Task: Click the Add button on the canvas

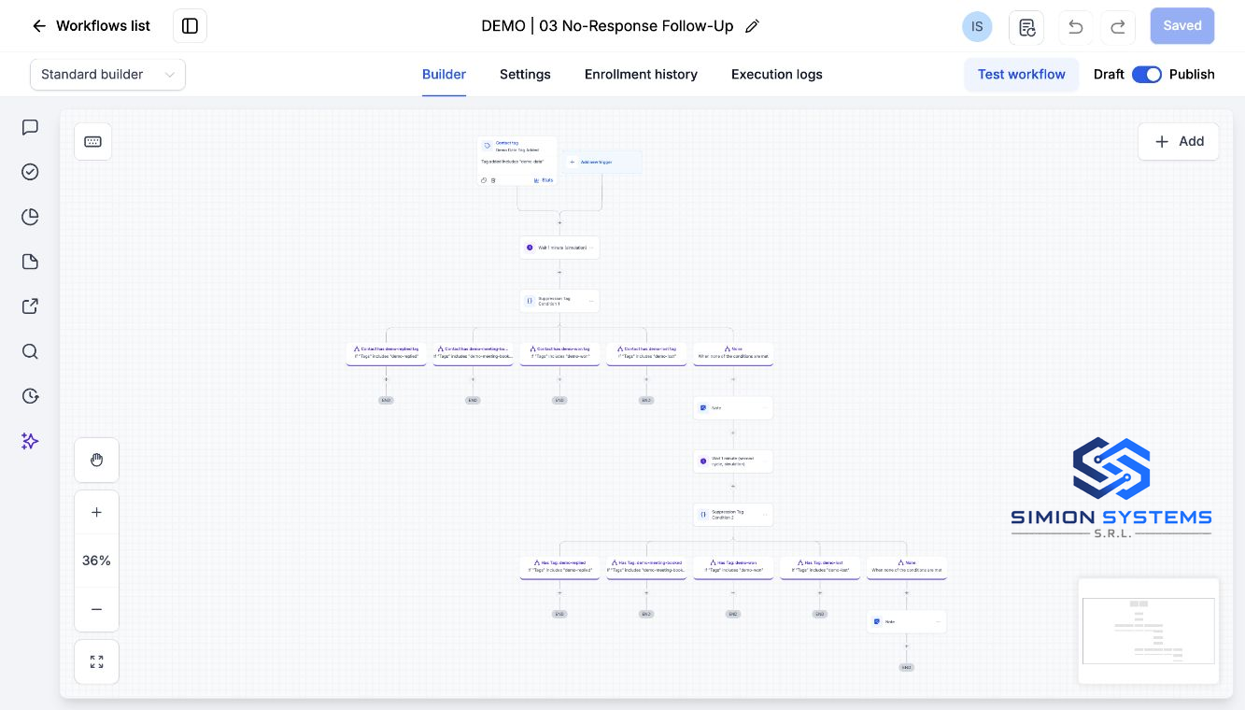Action: pos(1179,141)
